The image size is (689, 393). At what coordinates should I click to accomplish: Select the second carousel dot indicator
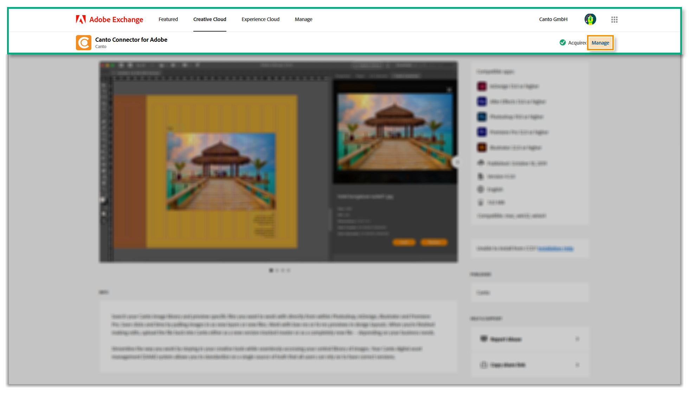coord(277,271)
